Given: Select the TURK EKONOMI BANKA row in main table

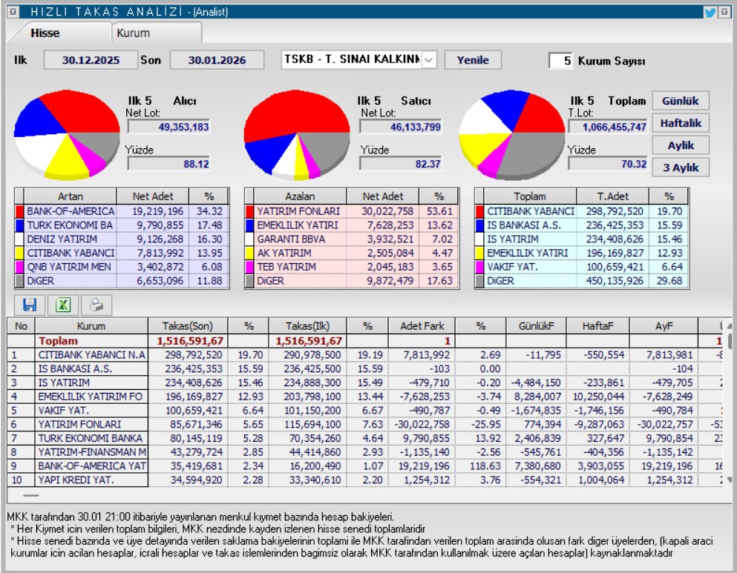Looking at the screenshot, I should (364, 438).
